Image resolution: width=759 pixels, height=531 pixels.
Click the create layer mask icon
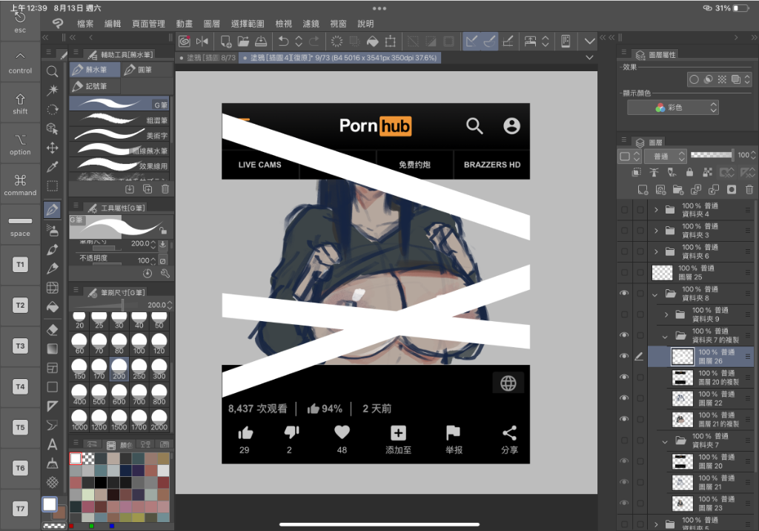pyautogui.click(x=732, y=190)
